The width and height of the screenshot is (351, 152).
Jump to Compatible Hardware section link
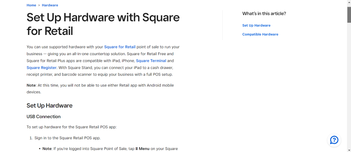[x=260, y=34]
